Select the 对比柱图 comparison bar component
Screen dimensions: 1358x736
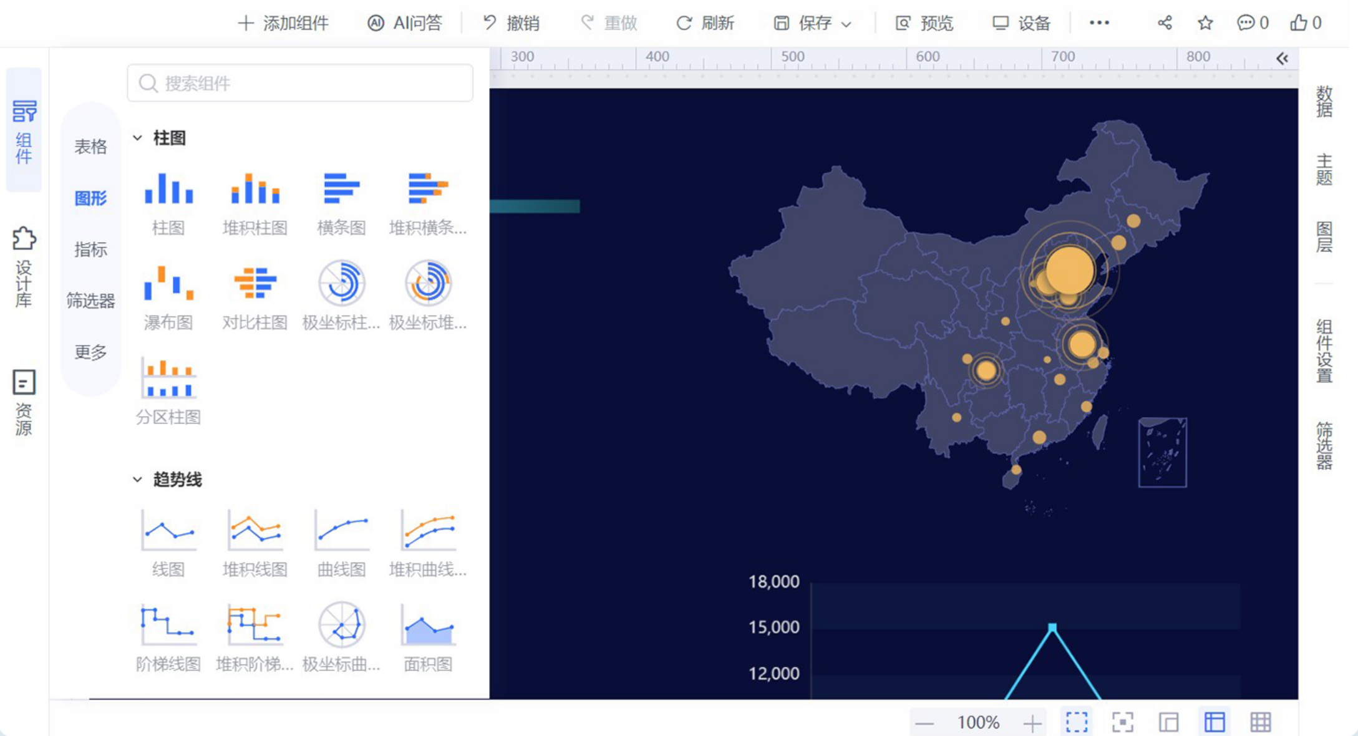tap(255, 298)
